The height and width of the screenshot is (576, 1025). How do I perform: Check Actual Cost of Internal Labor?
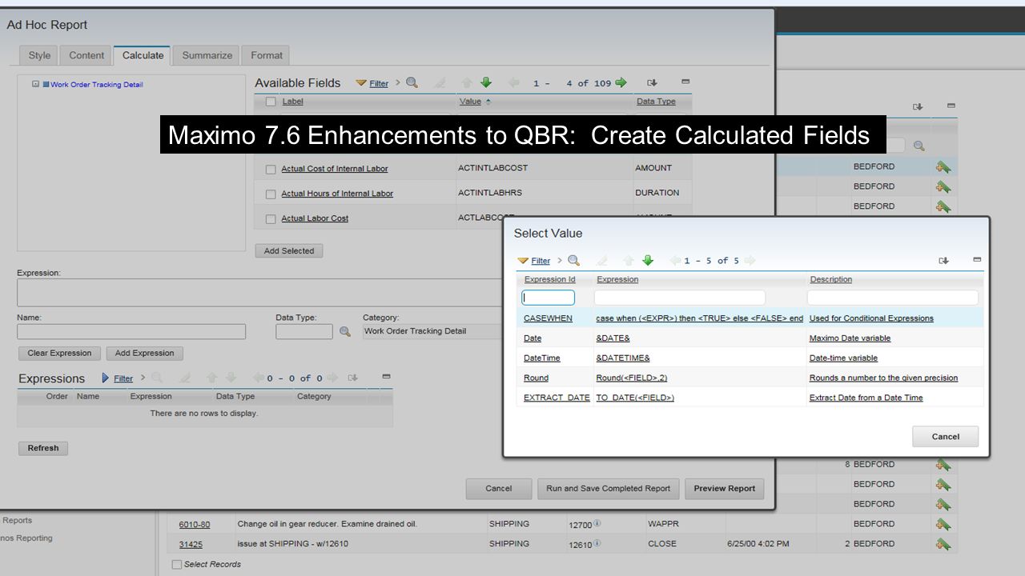pyautogui.click(x=271, y=169)
